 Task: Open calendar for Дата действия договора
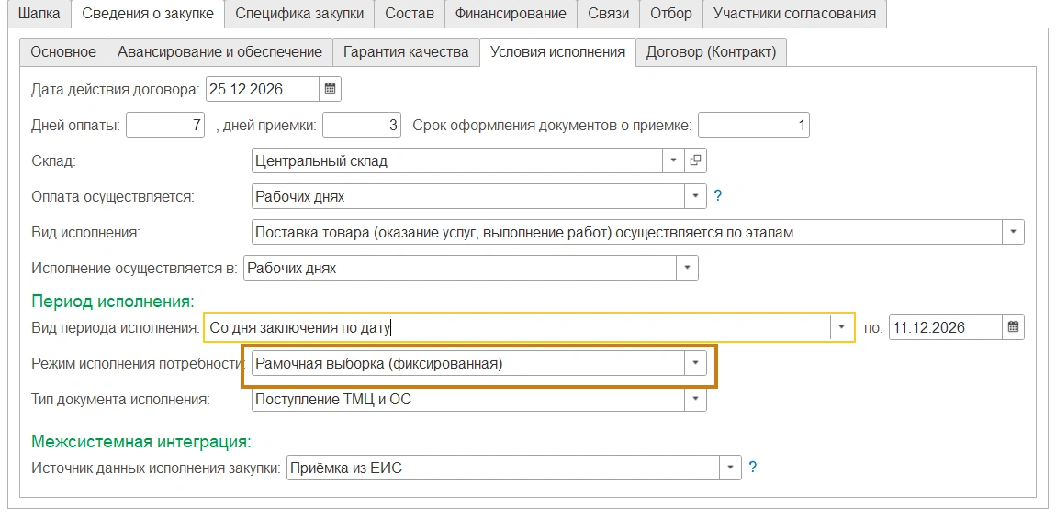coord(330,89)
